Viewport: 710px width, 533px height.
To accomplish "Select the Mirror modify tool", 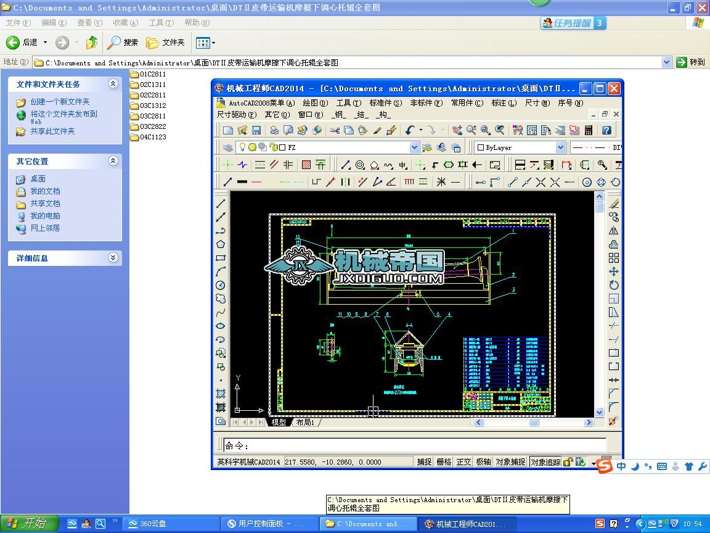I will tap(614, 231).
